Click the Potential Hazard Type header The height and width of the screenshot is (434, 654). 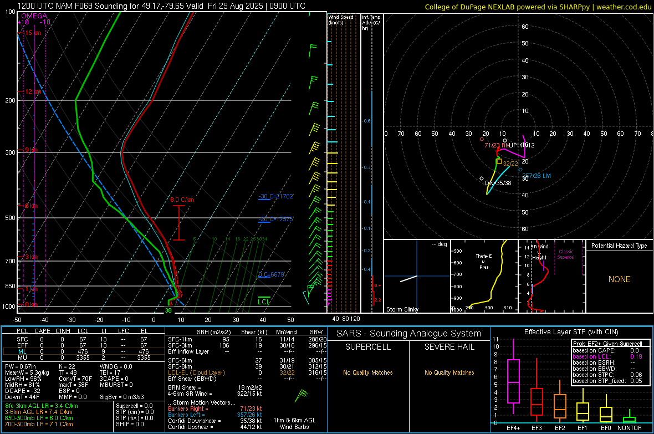(619, 246)
